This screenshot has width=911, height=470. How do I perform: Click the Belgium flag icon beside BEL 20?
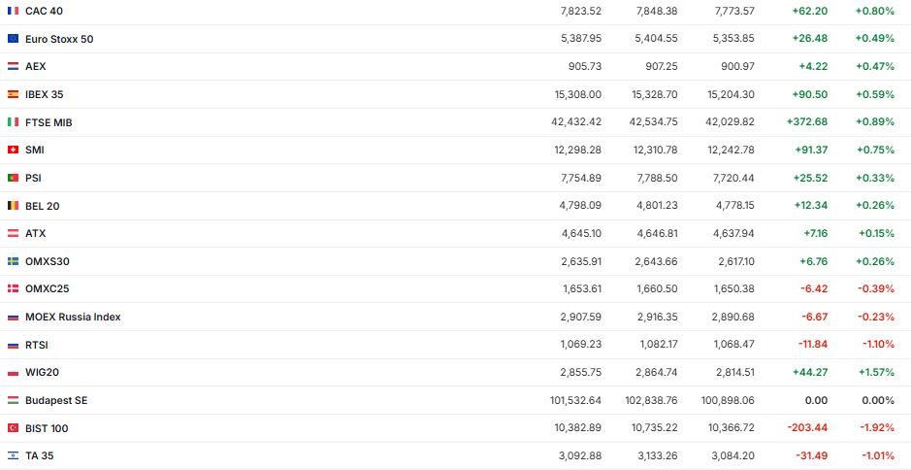pyautogui.click(x=13, y=206)
